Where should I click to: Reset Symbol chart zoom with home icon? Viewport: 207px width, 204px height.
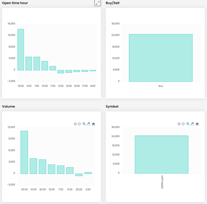click(x=197, y=124)
